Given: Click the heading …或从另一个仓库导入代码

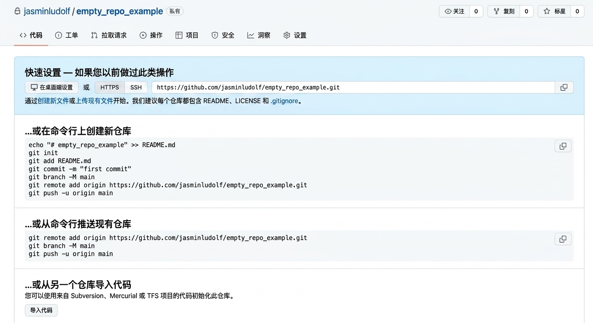Looking at the screenshot, I should [78, 285].
